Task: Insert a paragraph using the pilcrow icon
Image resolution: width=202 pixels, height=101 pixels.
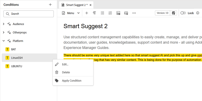Action: (x=95, y=13)
